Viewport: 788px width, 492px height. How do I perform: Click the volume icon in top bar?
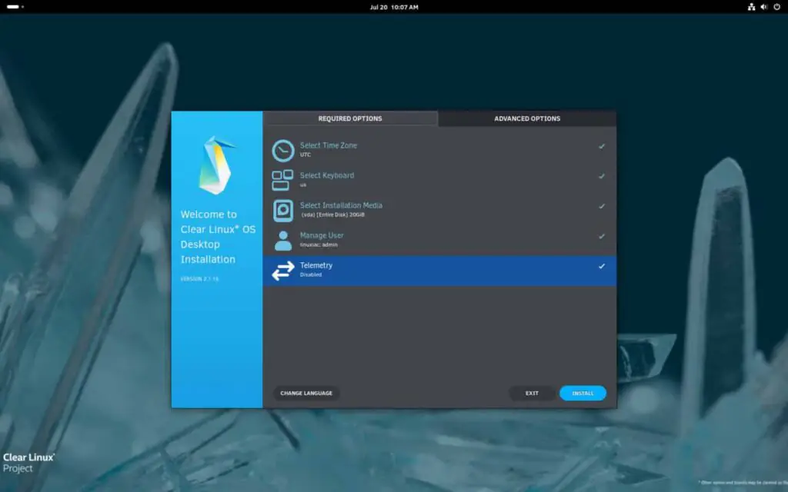click(764, 7)
